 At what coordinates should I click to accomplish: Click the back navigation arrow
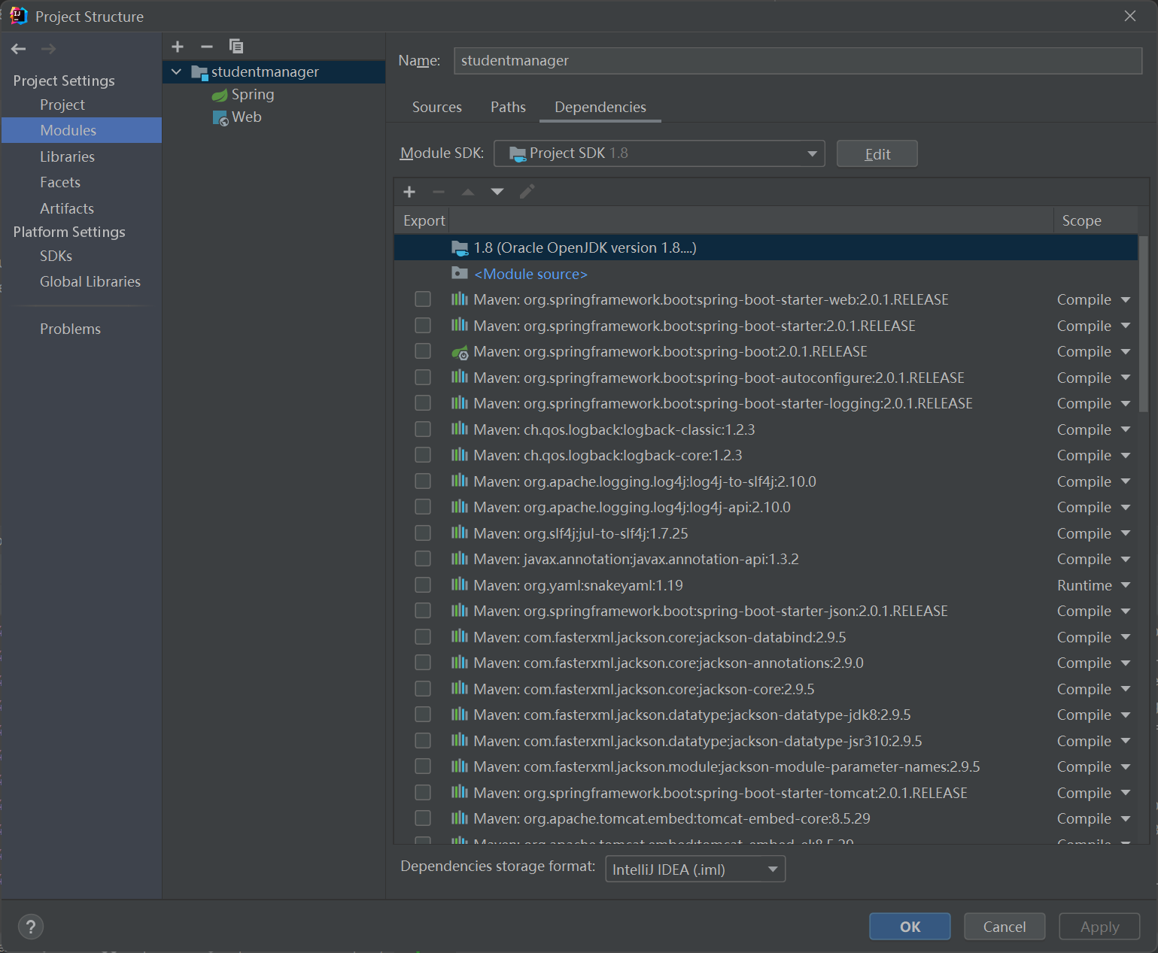19,49
